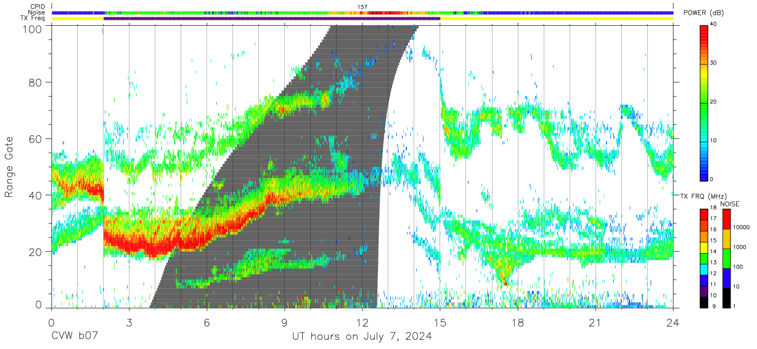
Task: Click the power scale label '40'
Action: click(x=714, y=25)
